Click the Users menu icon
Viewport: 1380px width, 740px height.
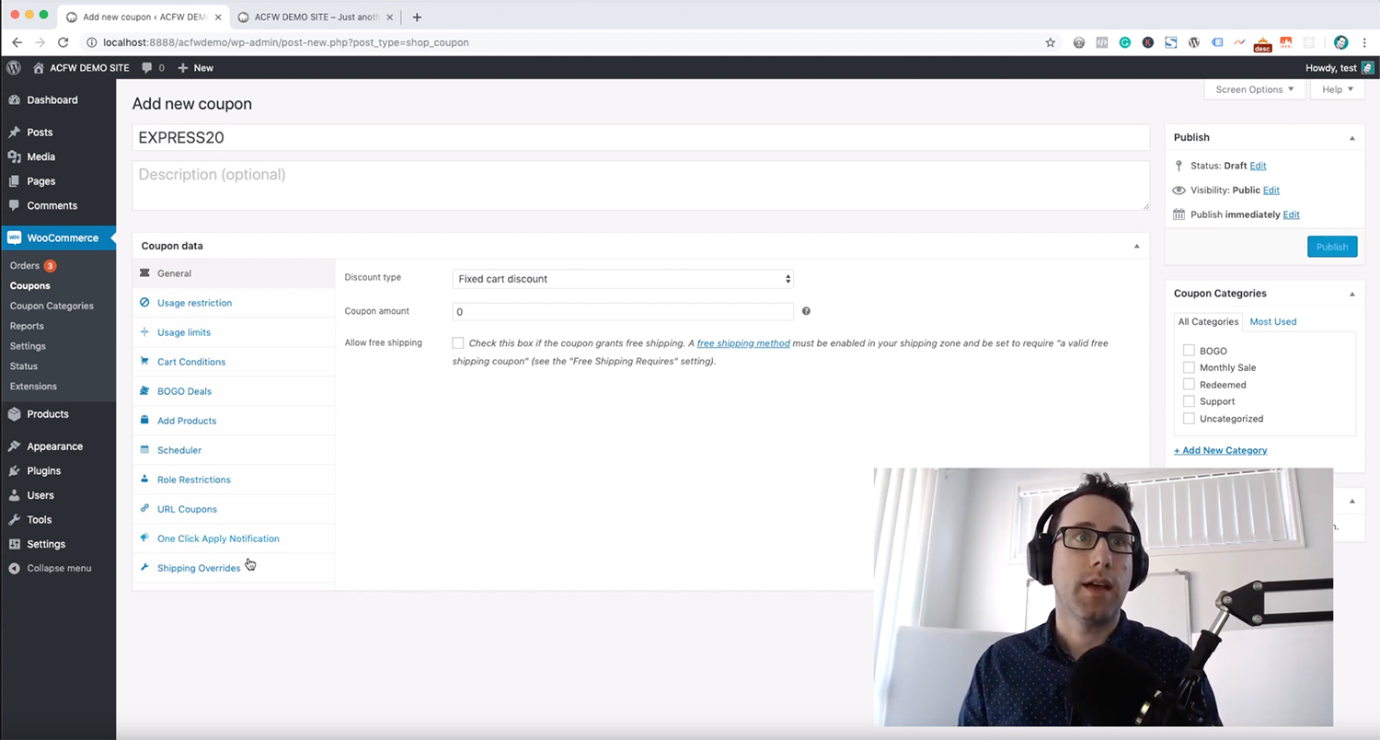pyautogui.click(x=14, y=495)
